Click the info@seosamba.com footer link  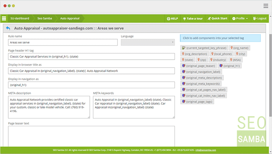(206, 150)
